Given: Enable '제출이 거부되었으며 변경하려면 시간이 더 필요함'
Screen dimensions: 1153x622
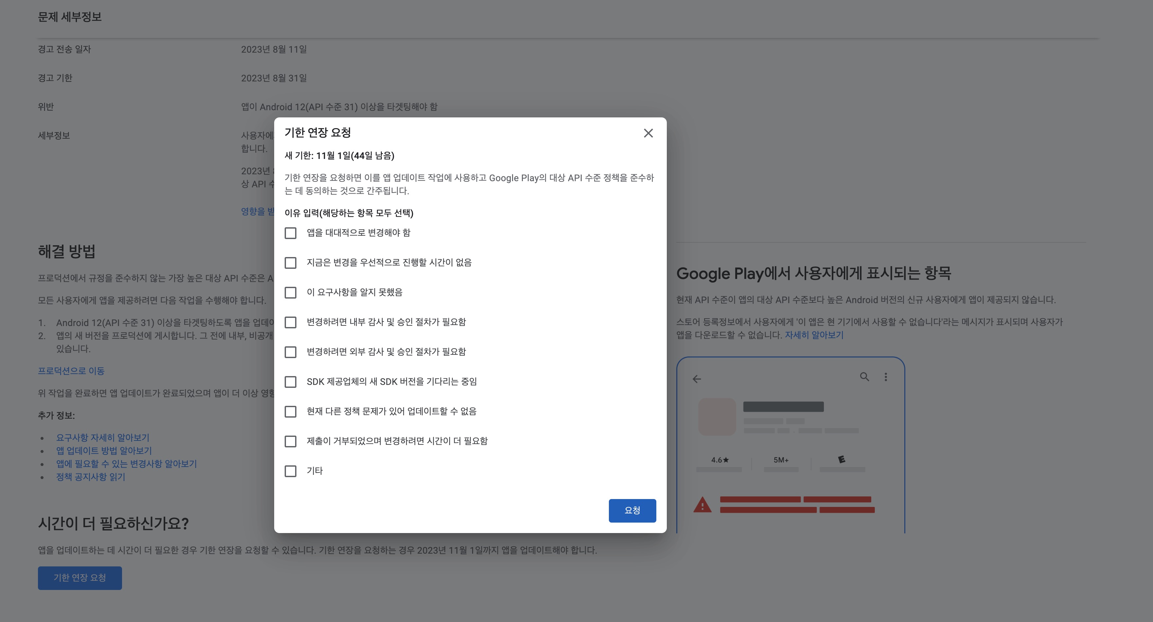Looking at the screenshot, I should click(291, 441).
